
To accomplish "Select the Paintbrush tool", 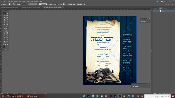I will 7,22.
